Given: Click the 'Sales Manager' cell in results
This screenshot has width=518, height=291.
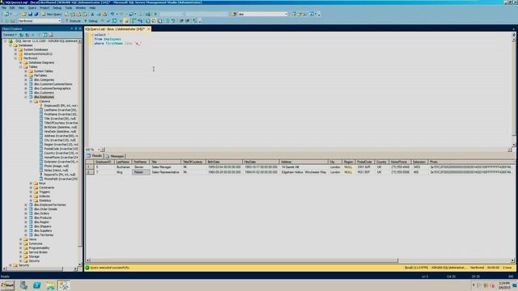Looking at the screenshot, I should pos(165,167).
